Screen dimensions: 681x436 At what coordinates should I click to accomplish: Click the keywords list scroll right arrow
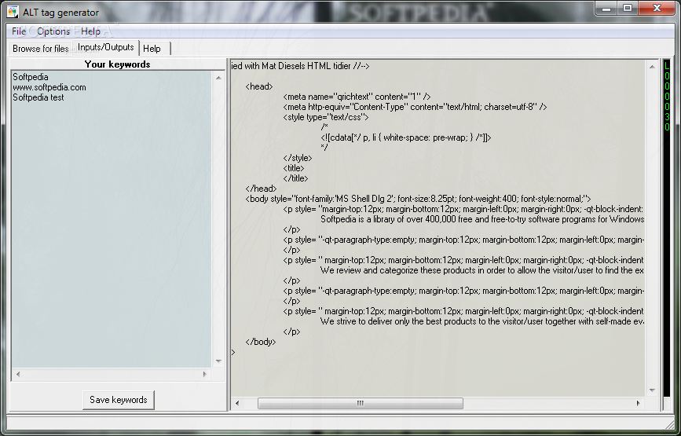(x=205, y=374)
